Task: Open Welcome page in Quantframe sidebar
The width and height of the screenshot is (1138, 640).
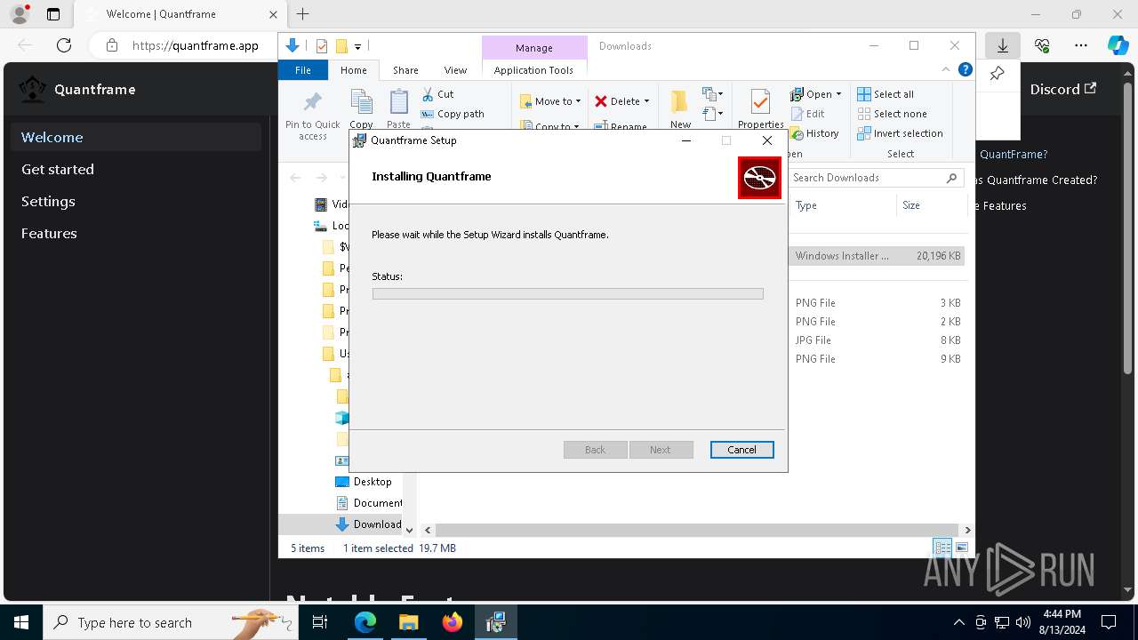Action: click(x=136, y=137)
